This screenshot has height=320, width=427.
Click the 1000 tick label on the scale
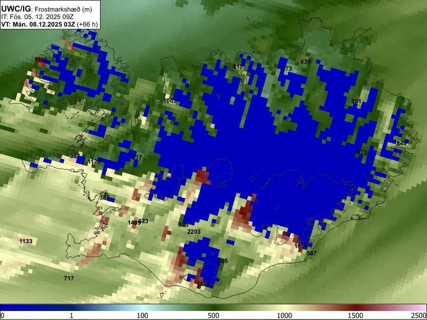tap(284, 315)
